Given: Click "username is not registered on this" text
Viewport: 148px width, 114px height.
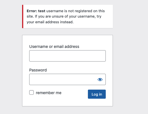Looking at the screenshot, I should coord(75,11).
